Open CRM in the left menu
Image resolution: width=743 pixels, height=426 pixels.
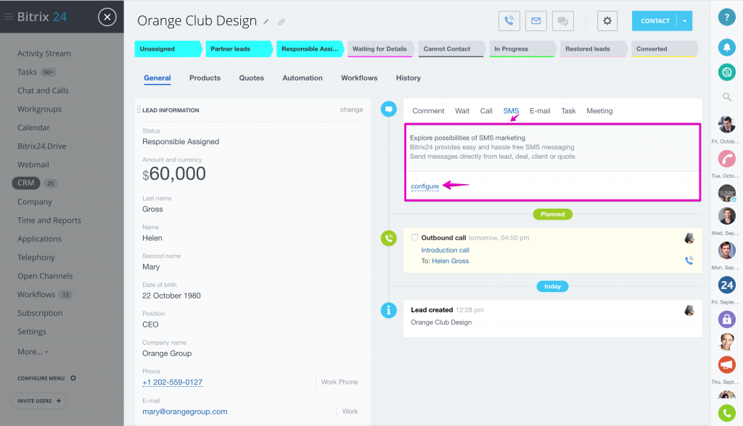click(26, 183)
